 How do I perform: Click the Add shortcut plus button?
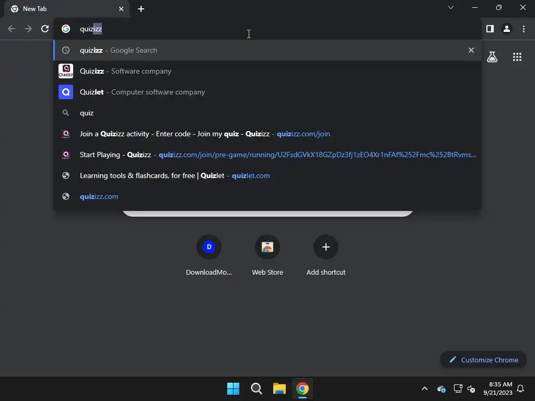(x=326, y=247)
